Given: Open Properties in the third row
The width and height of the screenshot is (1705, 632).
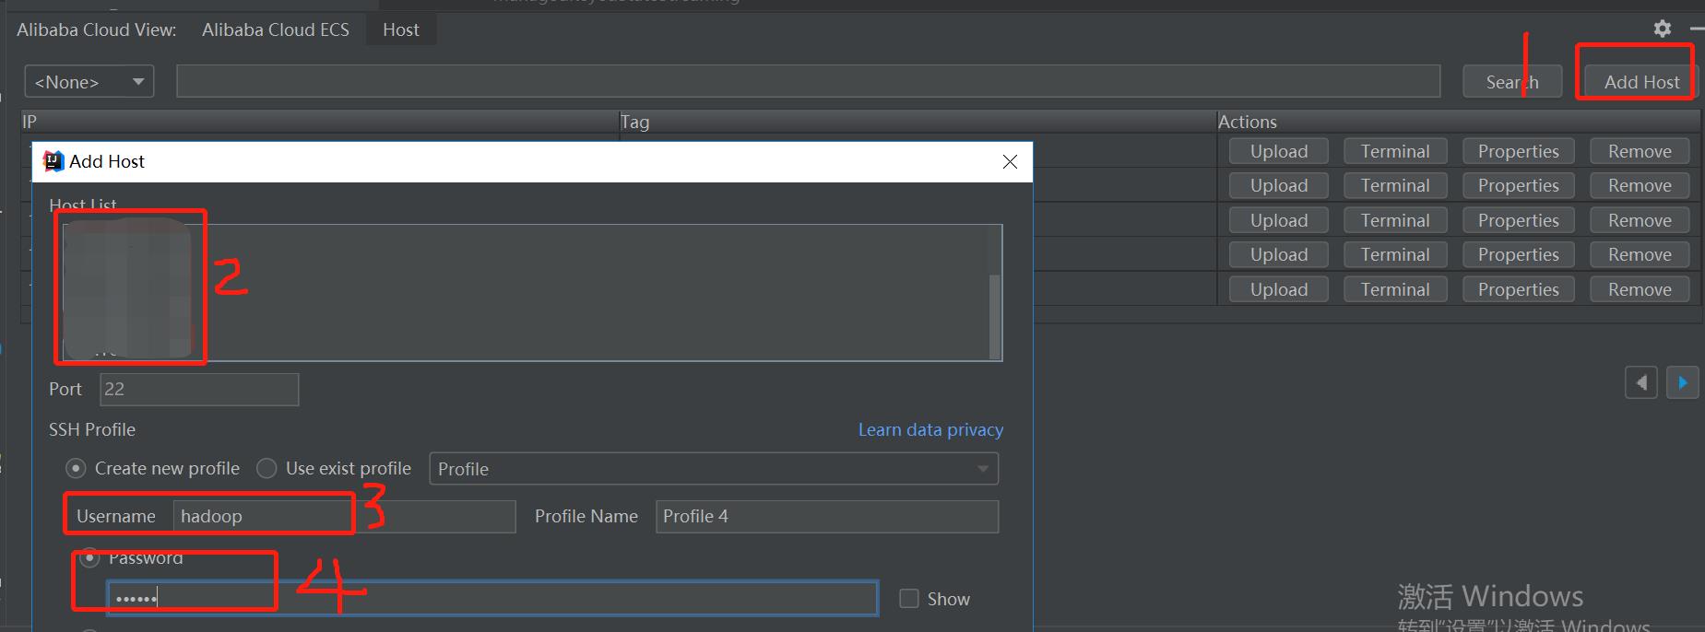Looking at the screenshot, I should click(1518, 220).
